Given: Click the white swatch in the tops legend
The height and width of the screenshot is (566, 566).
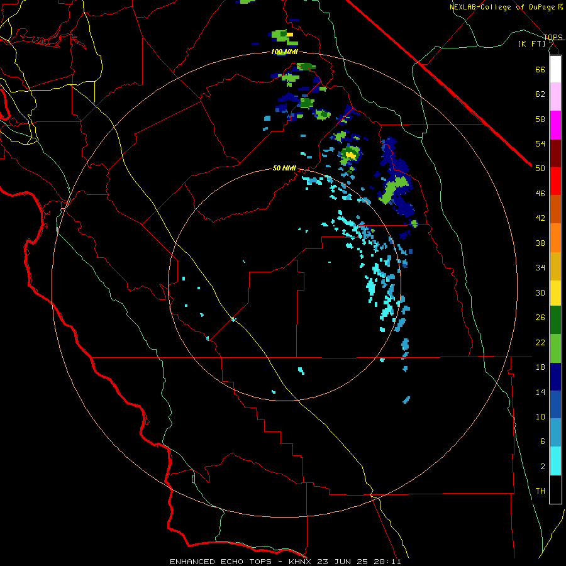Looking at the screenshot, I should coord(555,69).
